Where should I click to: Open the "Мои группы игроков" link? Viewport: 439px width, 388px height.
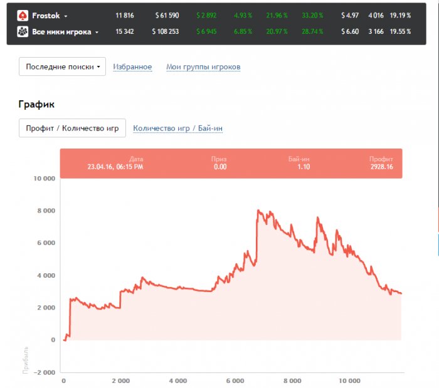click(x=203, y=67)
